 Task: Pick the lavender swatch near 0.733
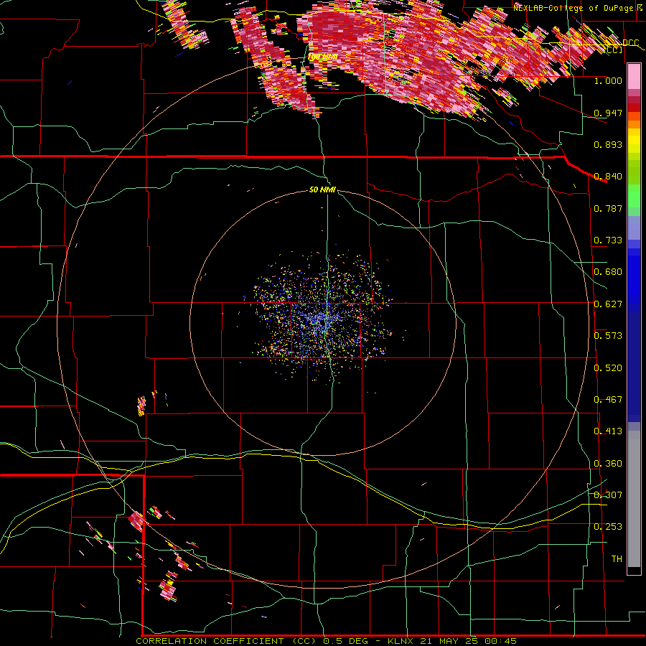[x=634, y=228]
